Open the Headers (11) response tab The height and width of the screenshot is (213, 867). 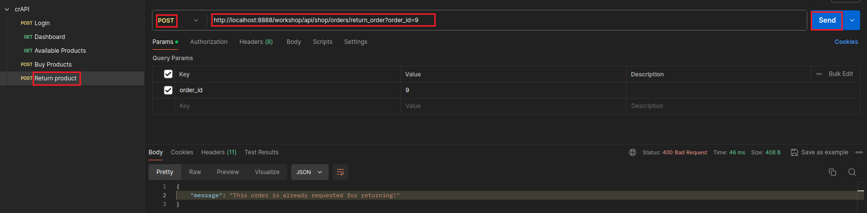(219, 152)
